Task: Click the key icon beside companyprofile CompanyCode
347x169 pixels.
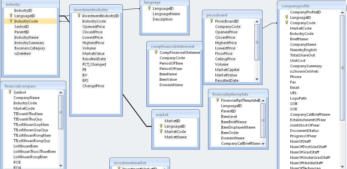Action: click(x=286, y=22)
